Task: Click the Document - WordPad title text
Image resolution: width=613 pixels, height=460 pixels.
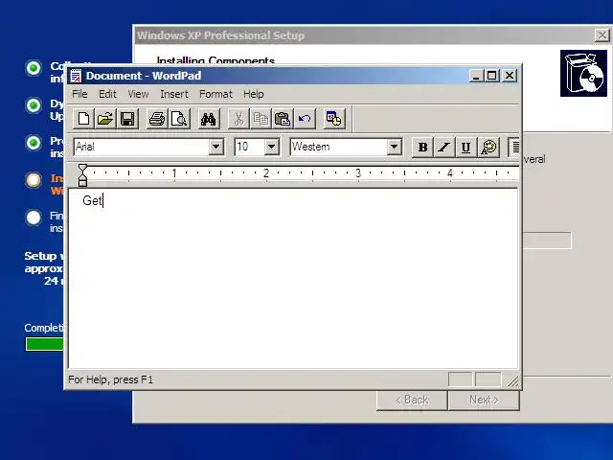Action: point(144,76)
